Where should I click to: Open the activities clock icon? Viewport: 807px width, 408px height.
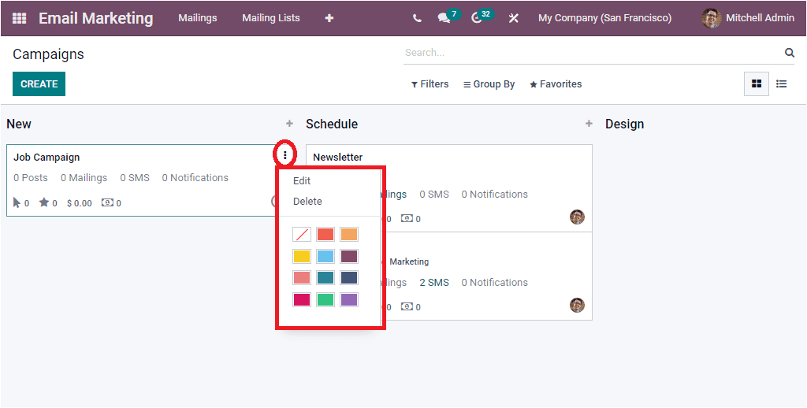[477, 18]
